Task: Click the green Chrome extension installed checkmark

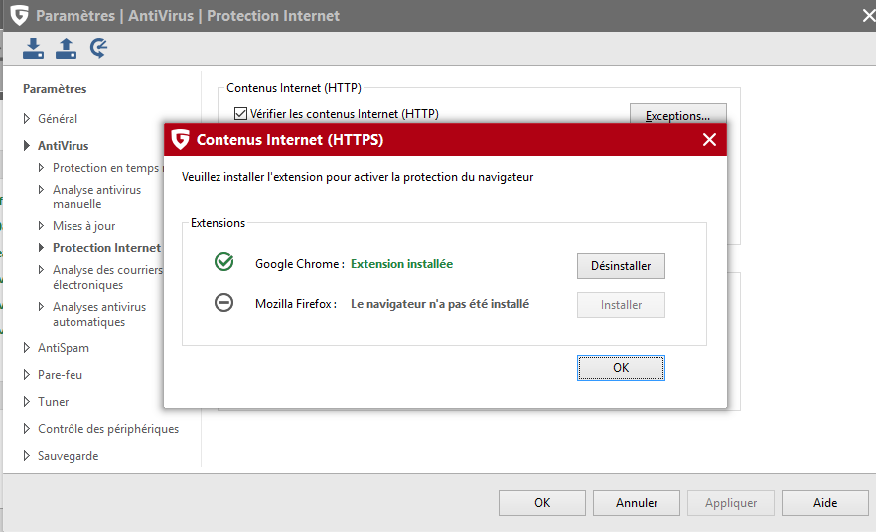Action: [x=223, y=263]
